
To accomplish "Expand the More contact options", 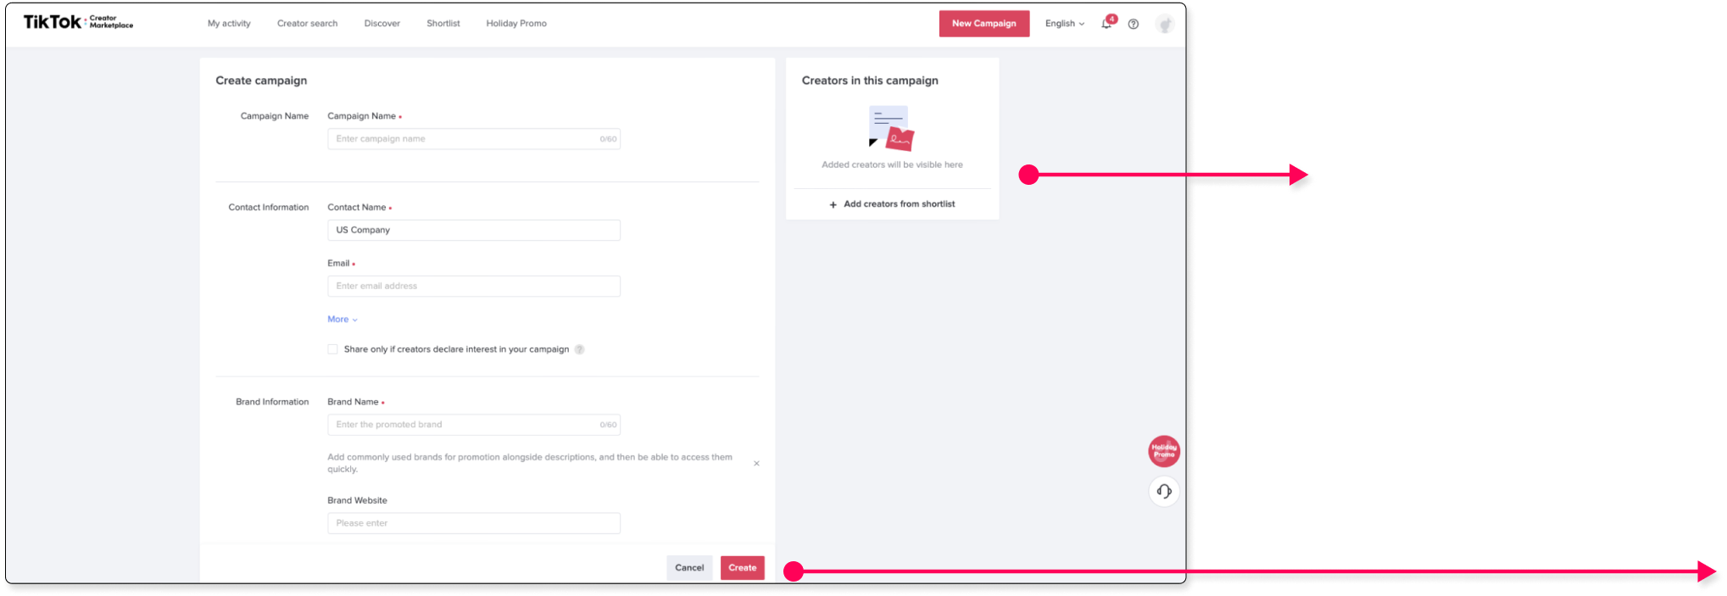I will pyautogui.click(x=343, y=320).
